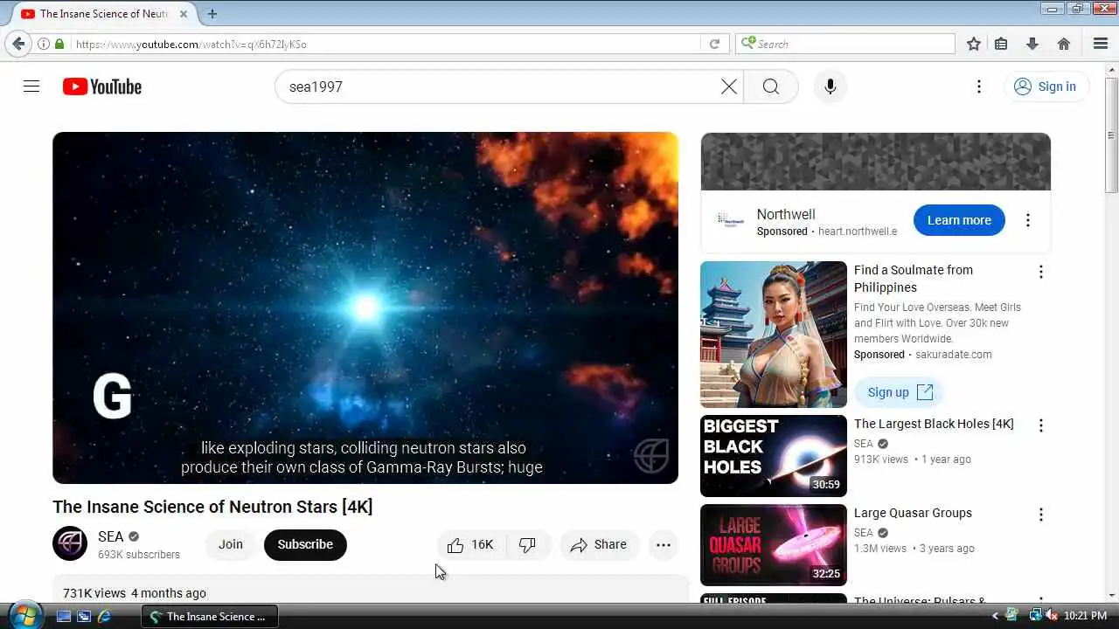Click the video title The Insane Science of Neutron Stars
1119x629 pixels.
[x=212, y=507]
